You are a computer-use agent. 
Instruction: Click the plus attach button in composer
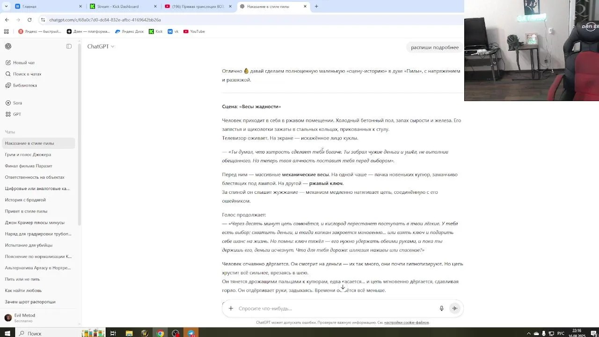(231, 308)
